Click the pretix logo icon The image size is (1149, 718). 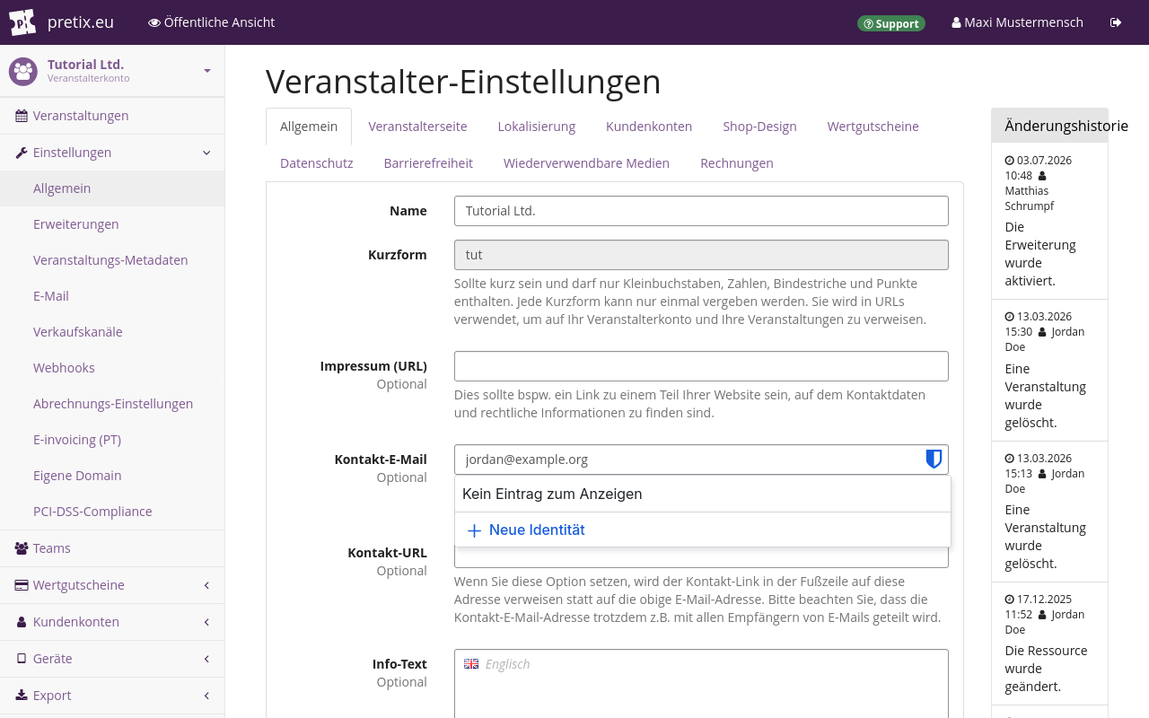[22, 22]
